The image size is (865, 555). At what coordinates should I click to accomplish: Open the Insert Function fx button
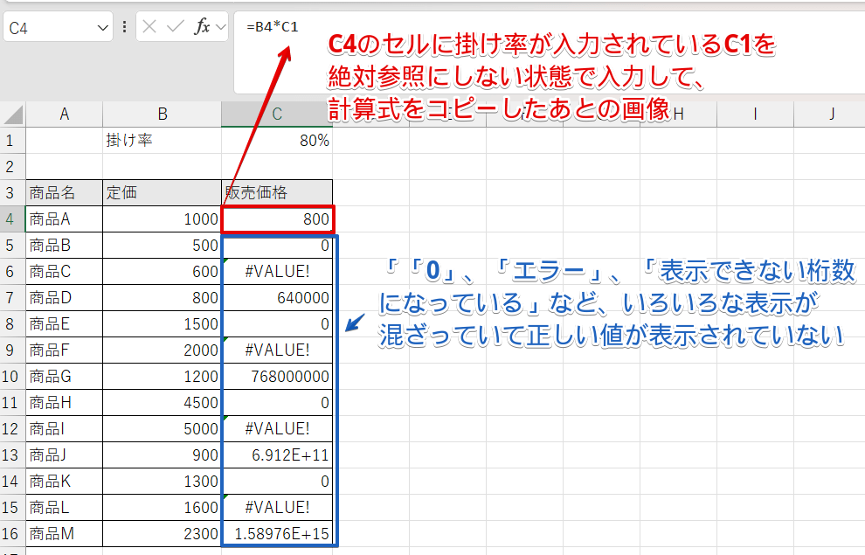(202, 26)
